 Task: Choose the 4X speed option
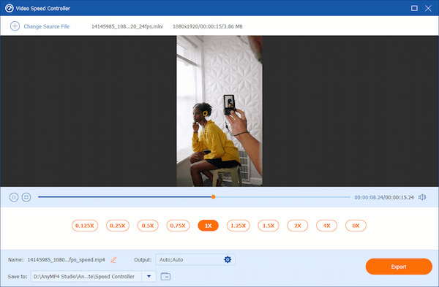click(x=327, y=226)
